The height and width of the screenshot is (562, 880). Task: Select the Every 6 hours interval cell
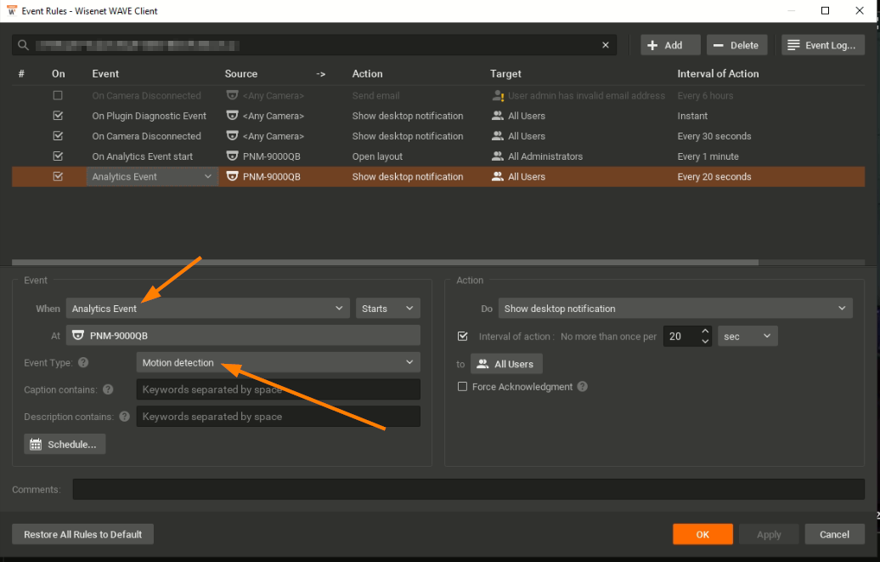point(705,95)
